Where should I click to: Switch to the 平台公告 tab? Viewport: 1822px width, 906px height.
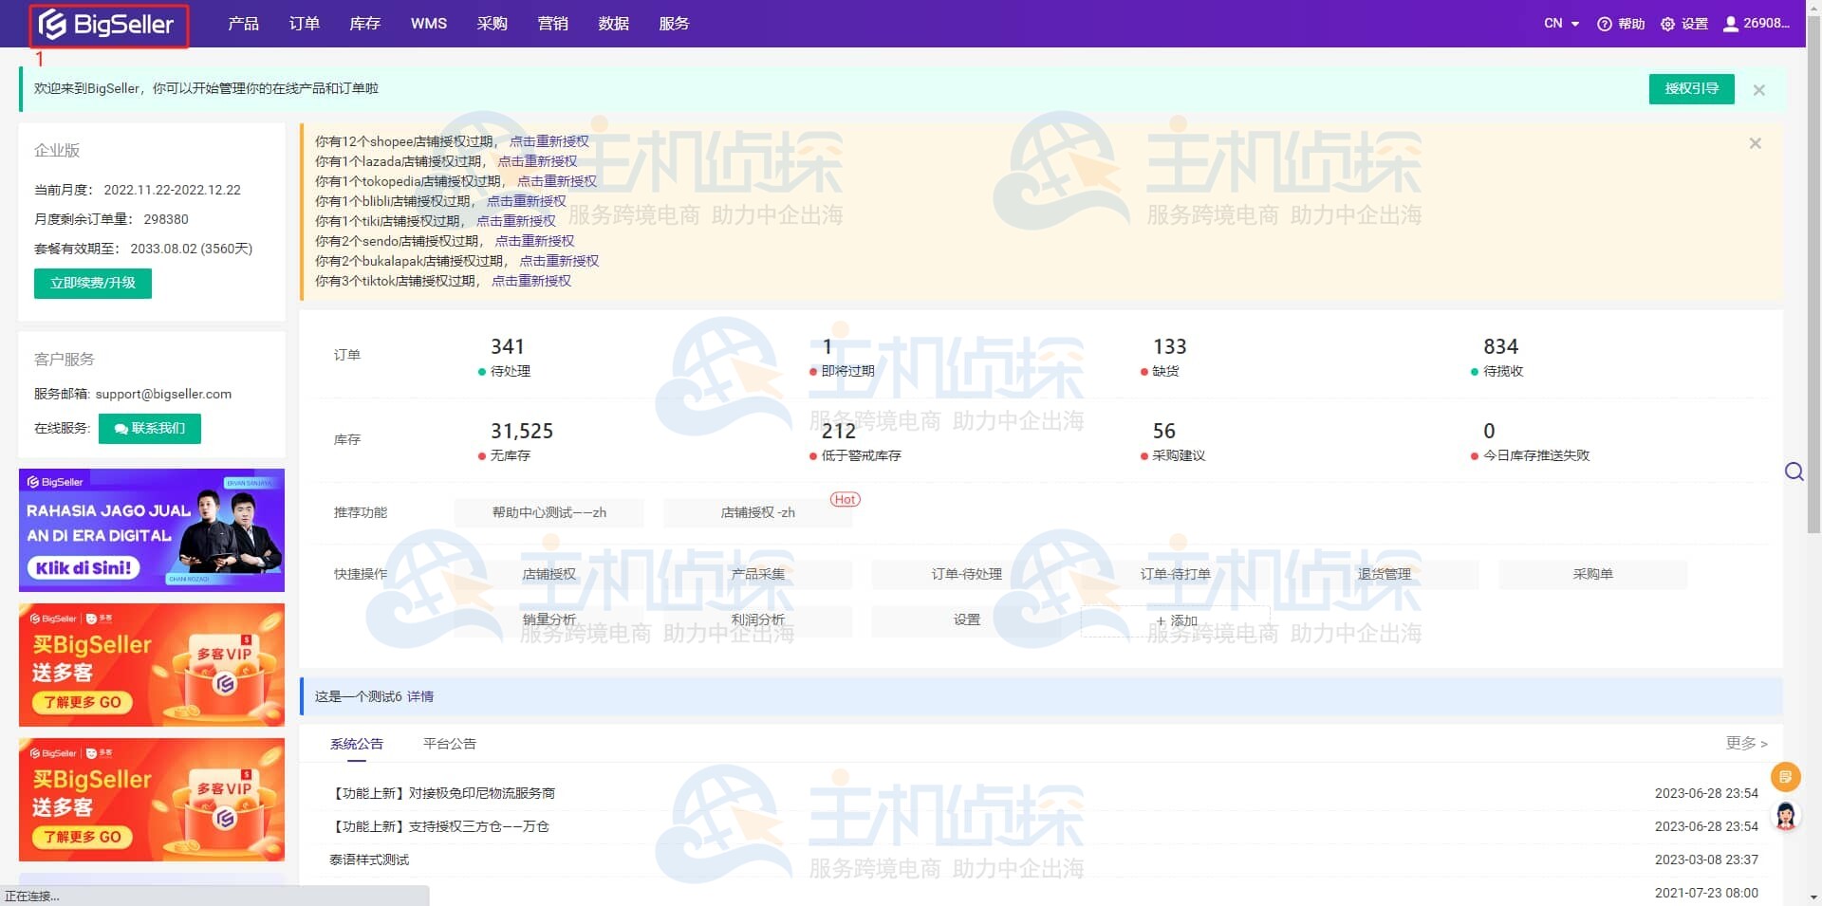(449, 744)
